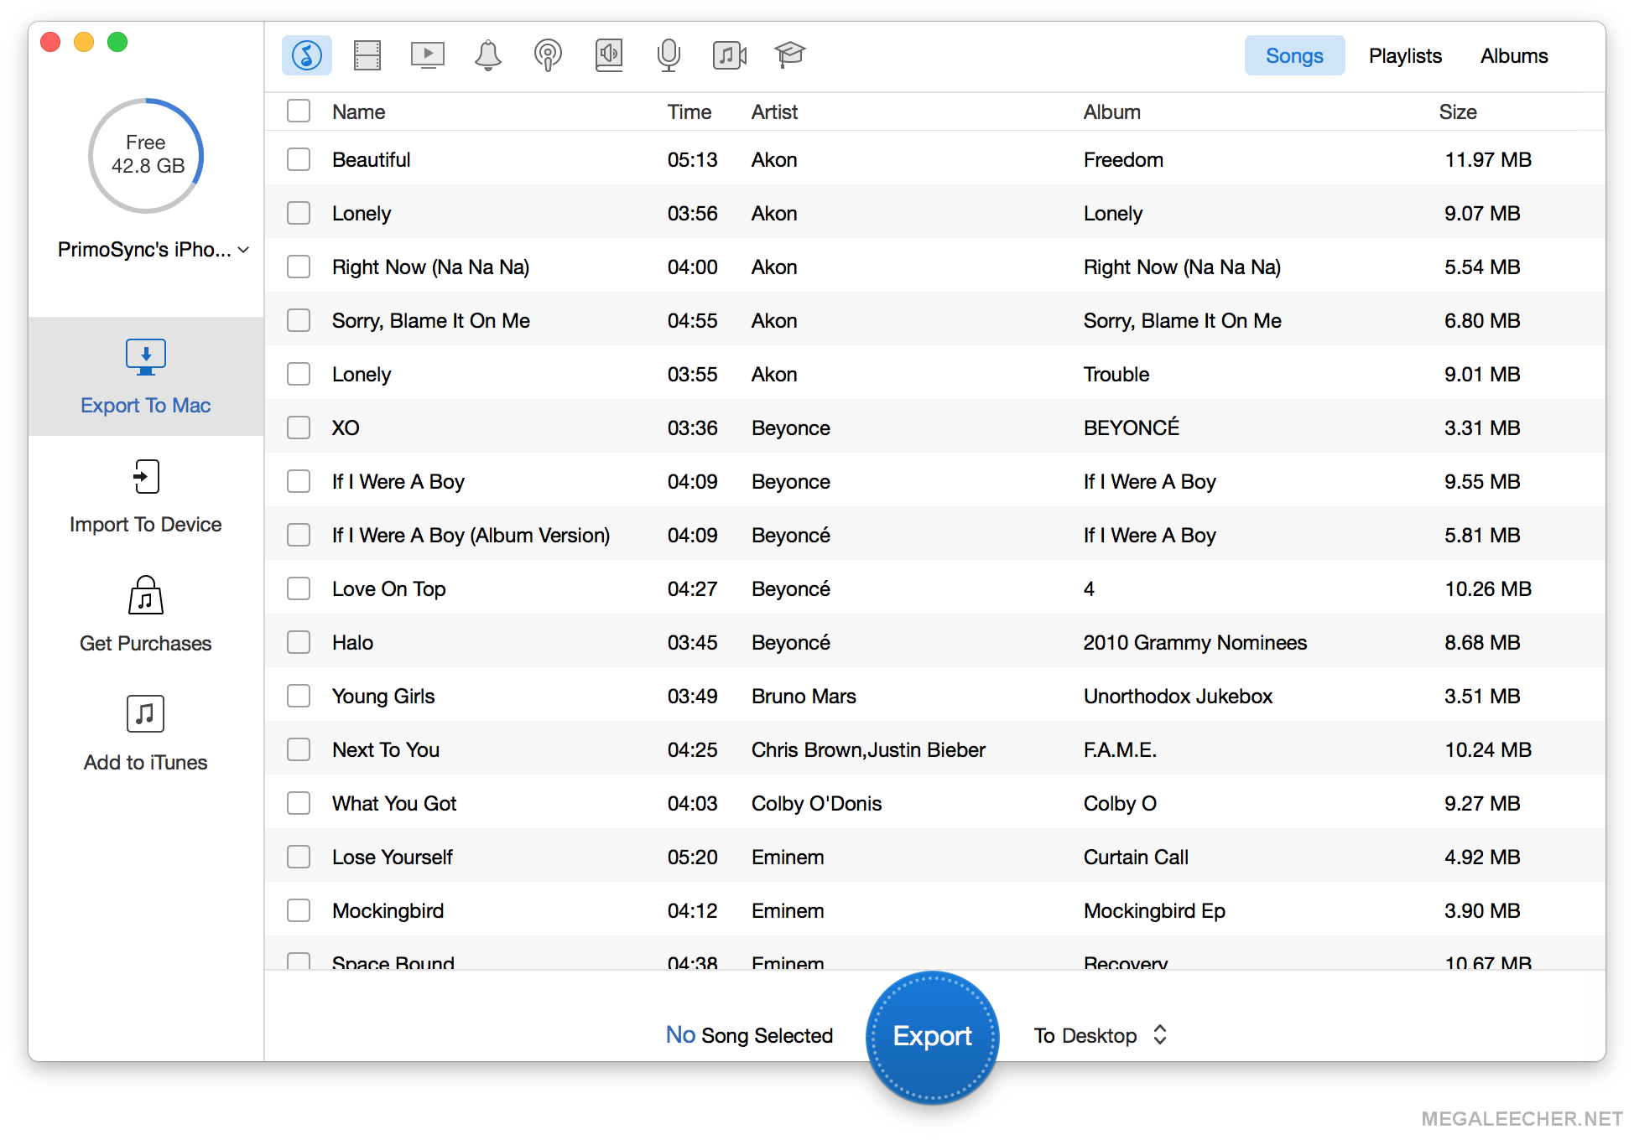The height and width of the screenshot is (1140, 1634).
Task: Select the What You Got checkbox
Action: tap(299, 803)
